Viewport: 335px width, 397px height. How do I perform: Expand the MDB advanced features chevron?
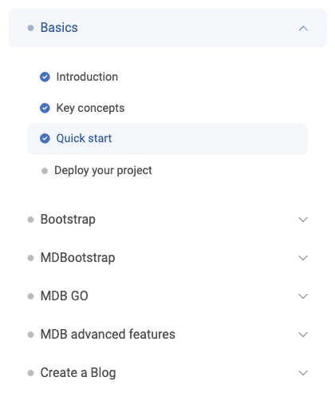click(x=303, y=335)
